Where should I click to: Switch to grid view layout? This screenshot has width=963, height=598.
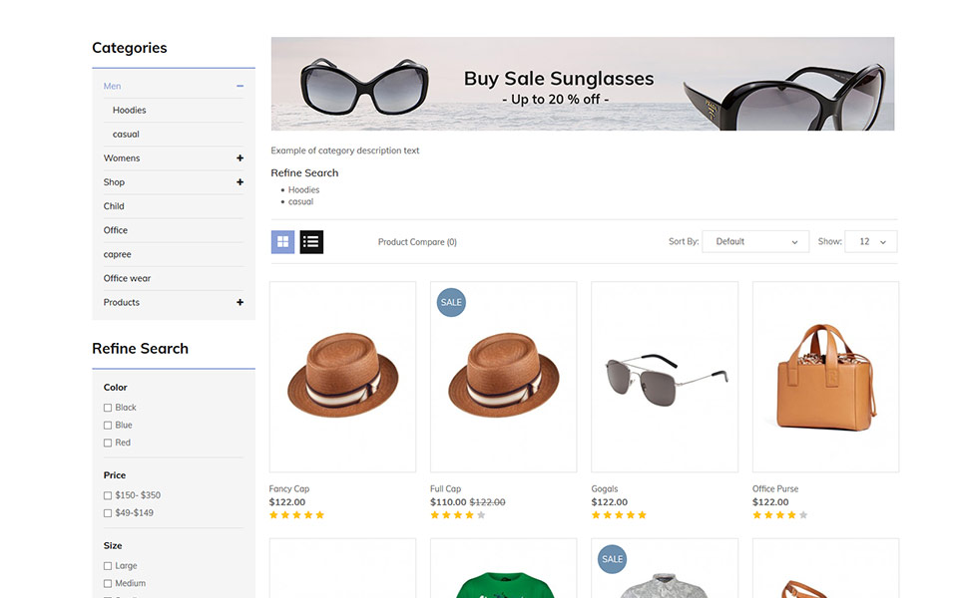(282, 241)
